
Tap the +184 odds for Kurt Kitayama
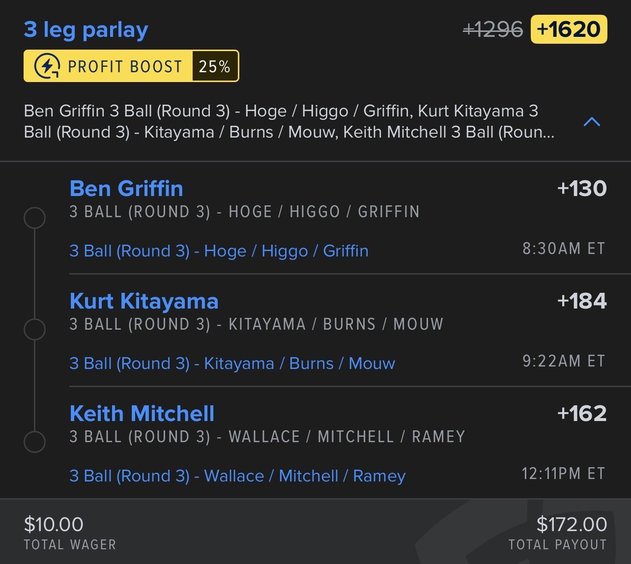[582, 301]
